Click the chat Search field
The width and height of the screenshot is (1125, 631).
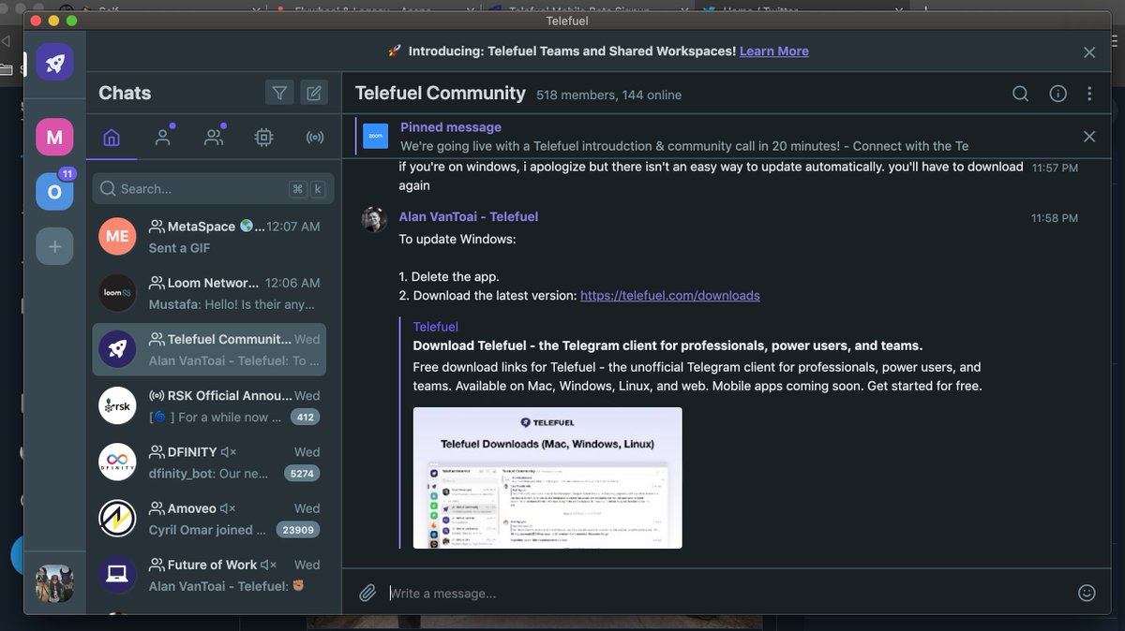click(213, 188)
